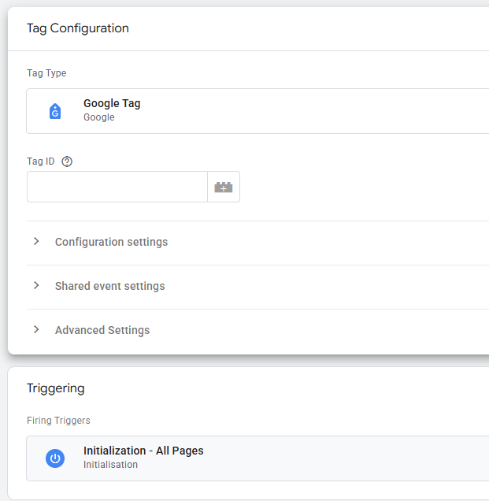Click the Google vendor subtitle text
Image resolution: width=489 pixels, height=501 pixels.
click(x=99, y=117)
